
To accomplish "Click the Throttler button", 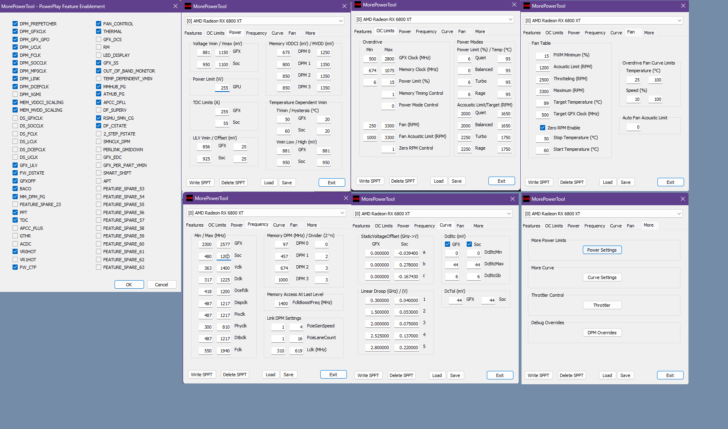I will pos(602,305).
